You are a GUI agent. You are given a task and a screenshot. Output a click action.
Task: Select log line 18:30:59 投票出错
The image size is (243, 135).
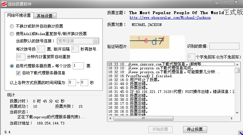tap(171, 96)
